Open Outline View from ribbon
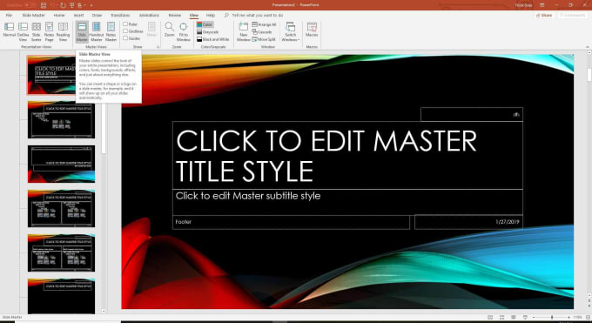 (23, 31)
